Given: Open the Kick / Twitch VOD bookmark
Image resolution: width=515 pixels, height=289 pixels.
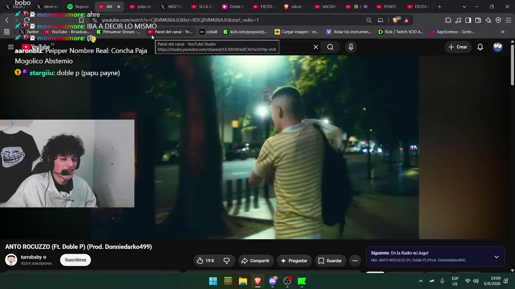Looking at the screenshot, I should coord(400,32).
